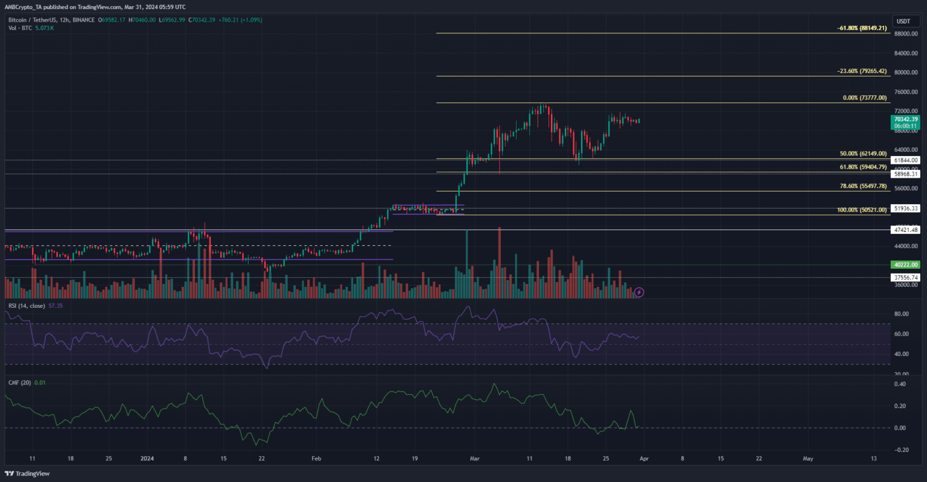927x482 pixels.
Task: Select the 50.00% (62149.00) Fibonacci label
Action: 861,154
